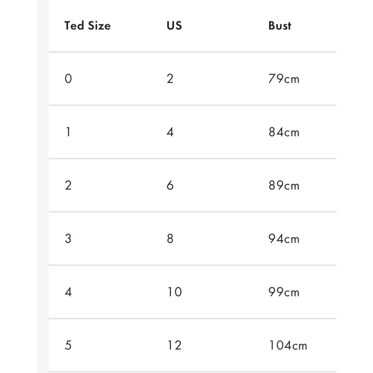The height and width of the screenshot is (373, 373).
Task: Click the Bust column header
Action: [280, 26]
